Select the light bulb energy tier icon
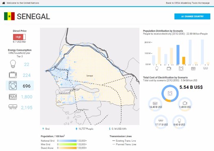The height and width of the screenshot is (151, 214). tap(13, 64)
